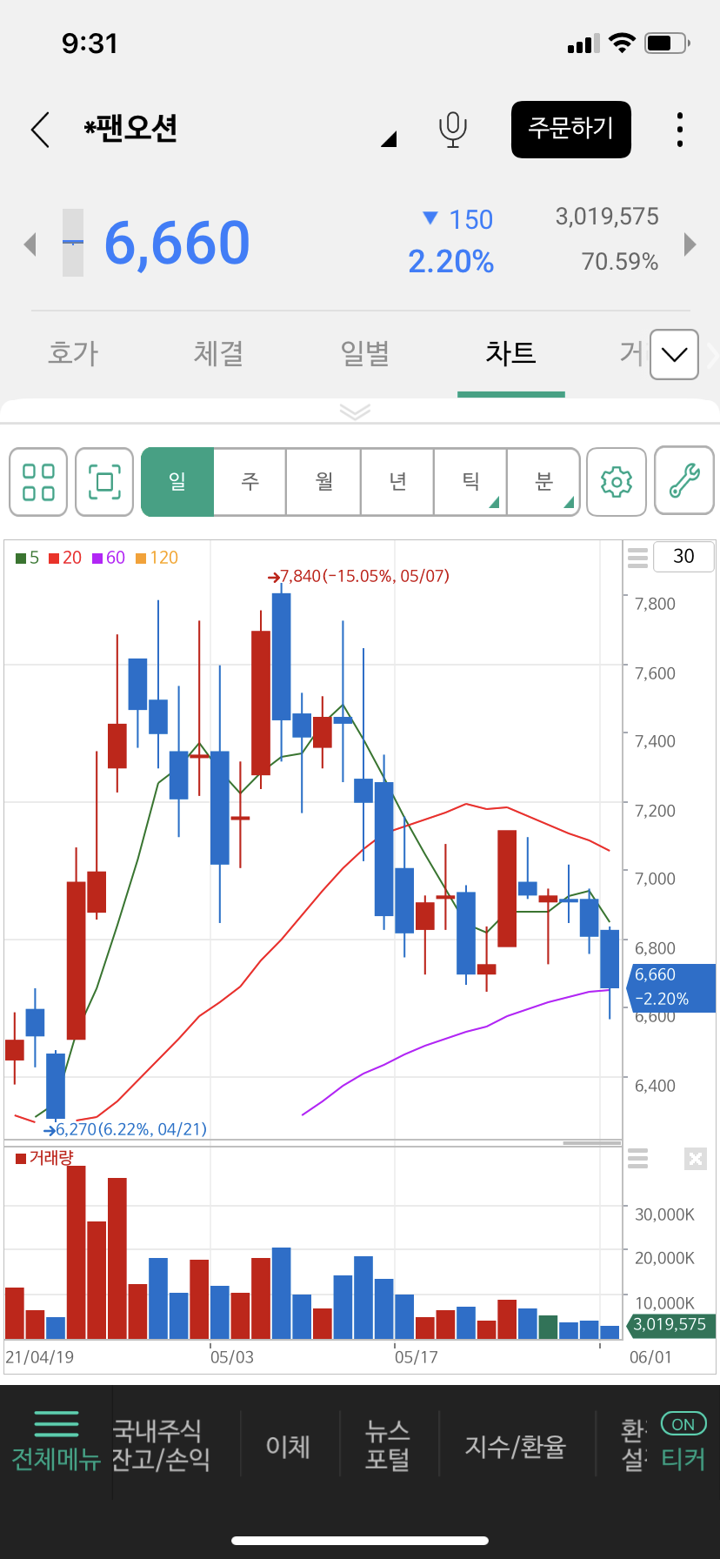Select the 일 daily period button
Screen dimensions: 720x1559
[177, 482]
